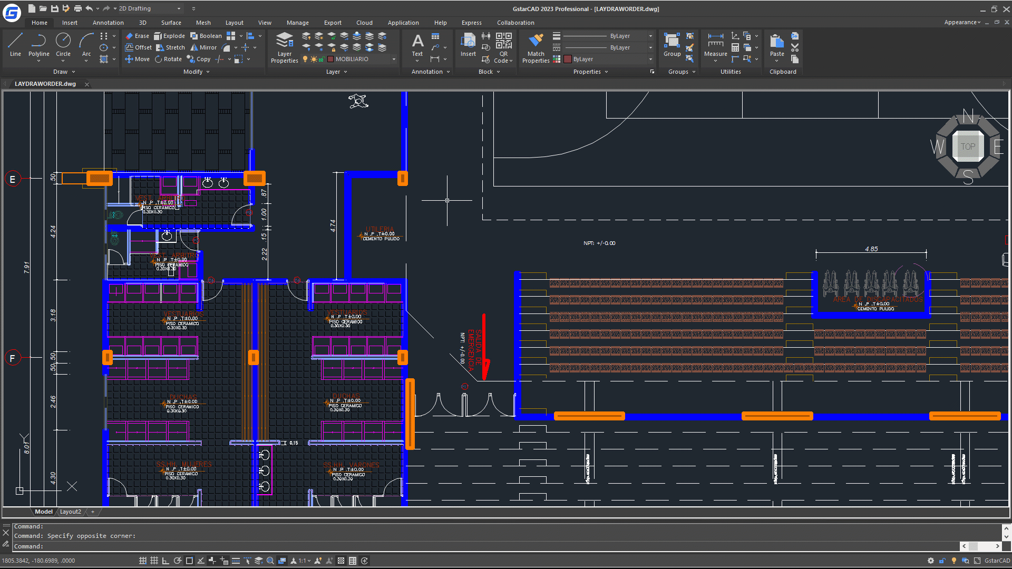
Task: Open the MOBILIARIO layer dropdown
Action: click(x=393, y=59)
